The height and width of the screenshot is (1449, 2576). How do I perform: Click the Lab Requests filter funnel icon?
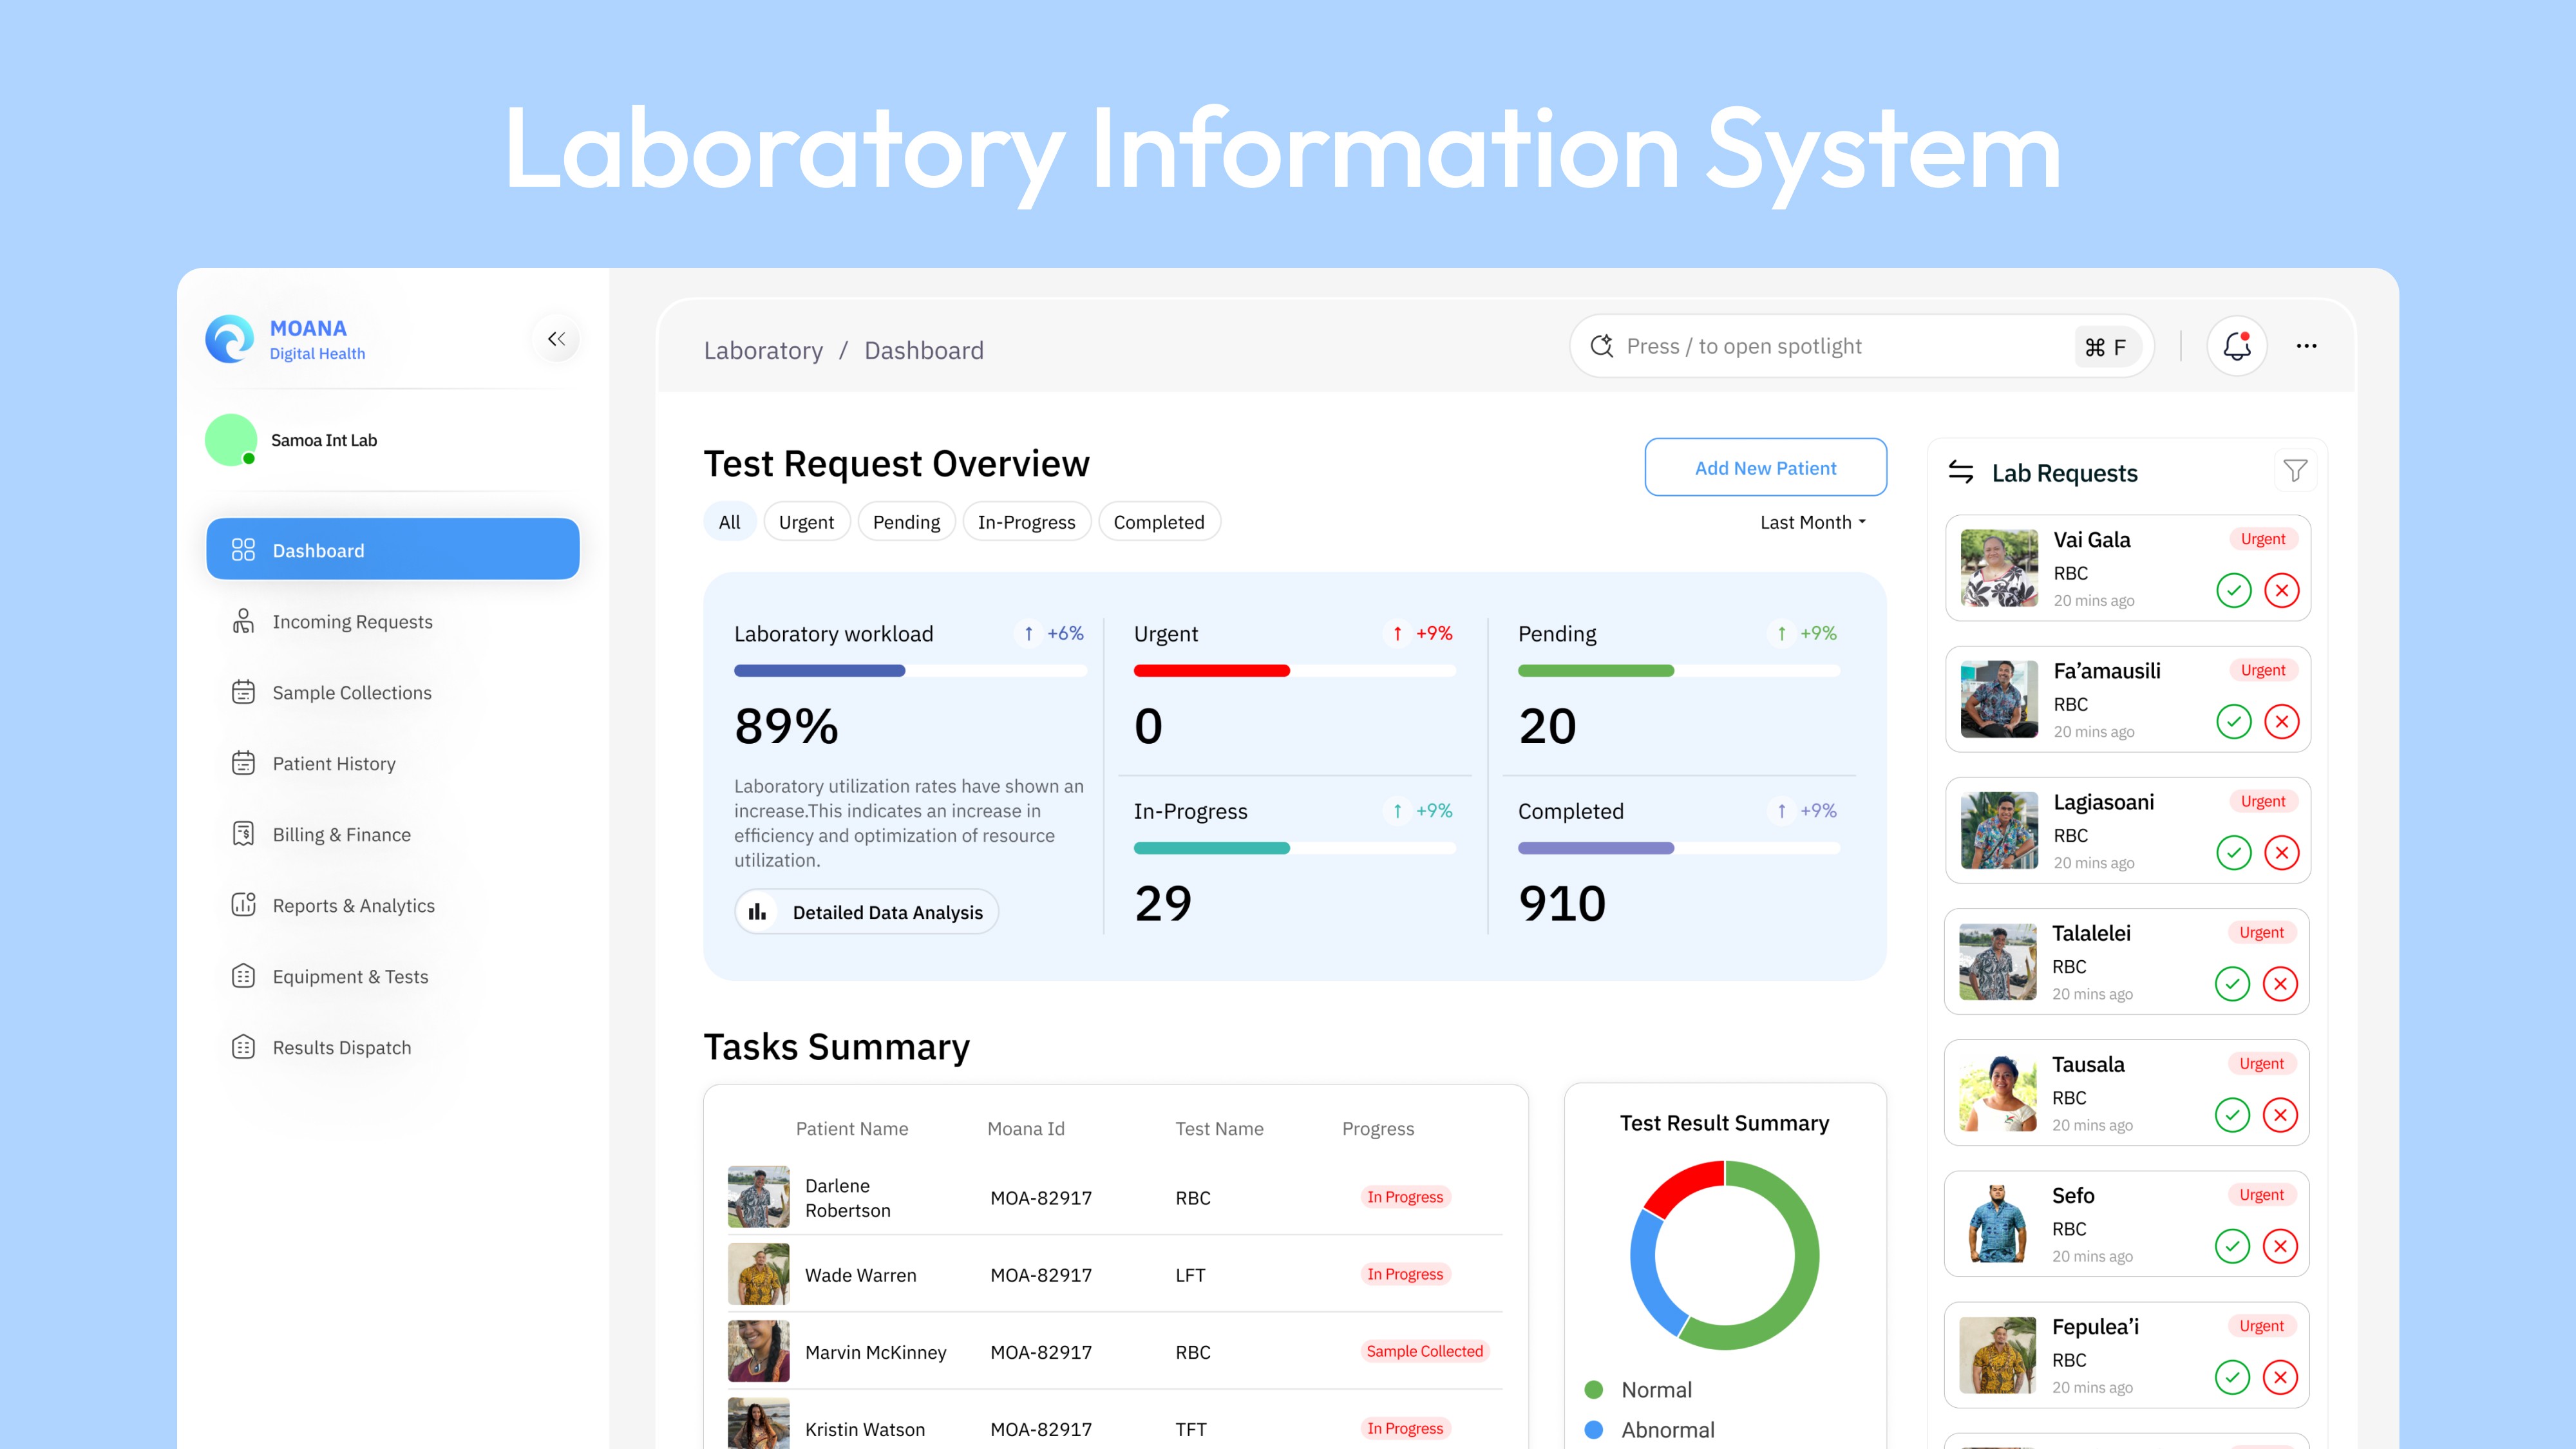coord(2295,471)
